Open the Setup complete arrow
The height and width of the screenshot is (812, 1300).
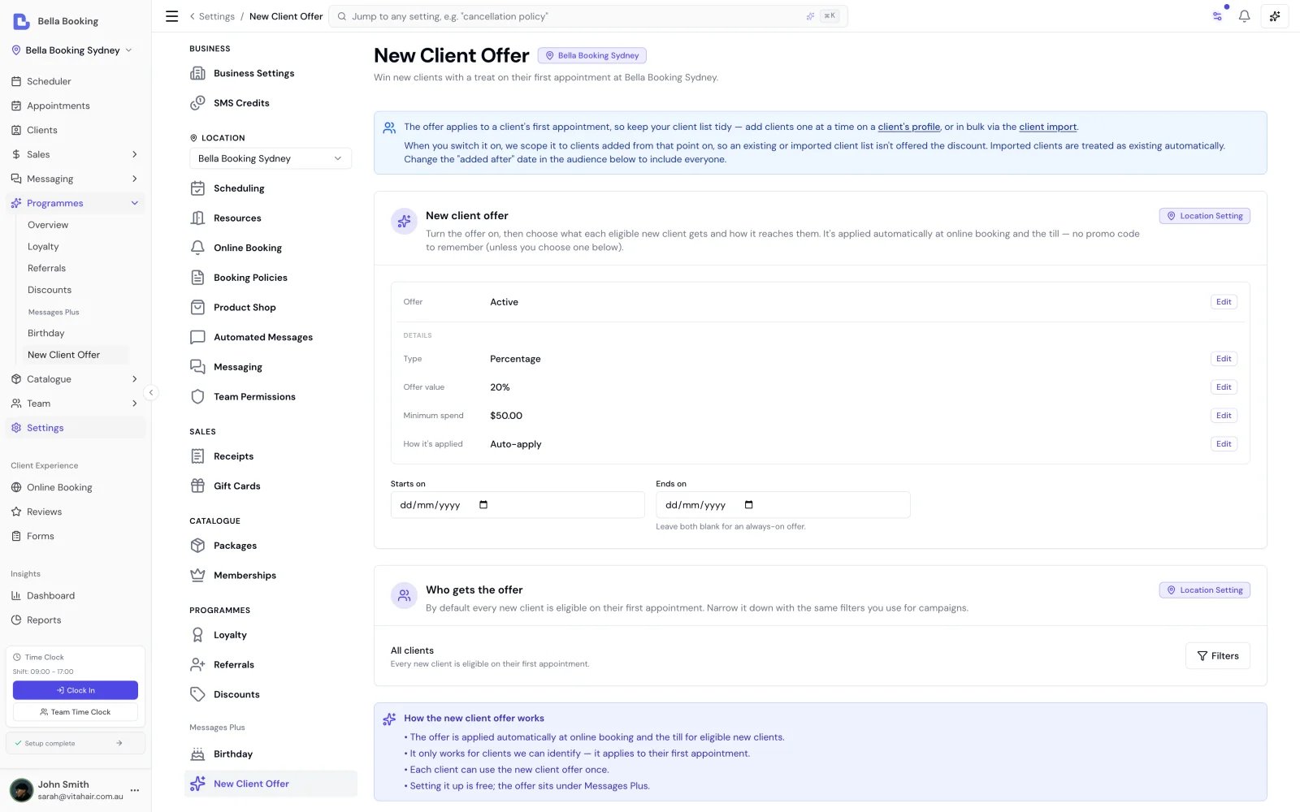(119, 743)
